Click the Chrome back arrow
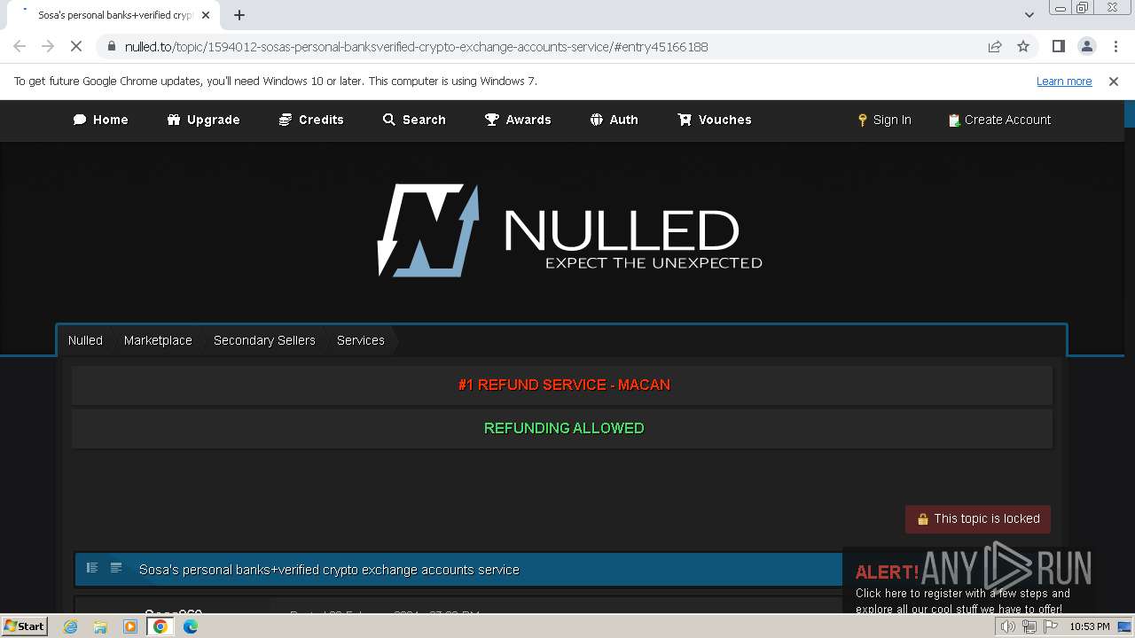 click(20, 47)
